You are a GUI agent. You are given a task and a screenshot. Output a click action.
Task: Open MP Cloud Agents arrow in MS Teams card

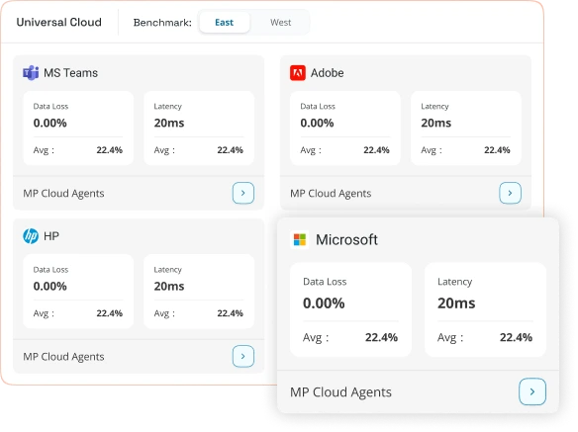(x=243, y=193)
